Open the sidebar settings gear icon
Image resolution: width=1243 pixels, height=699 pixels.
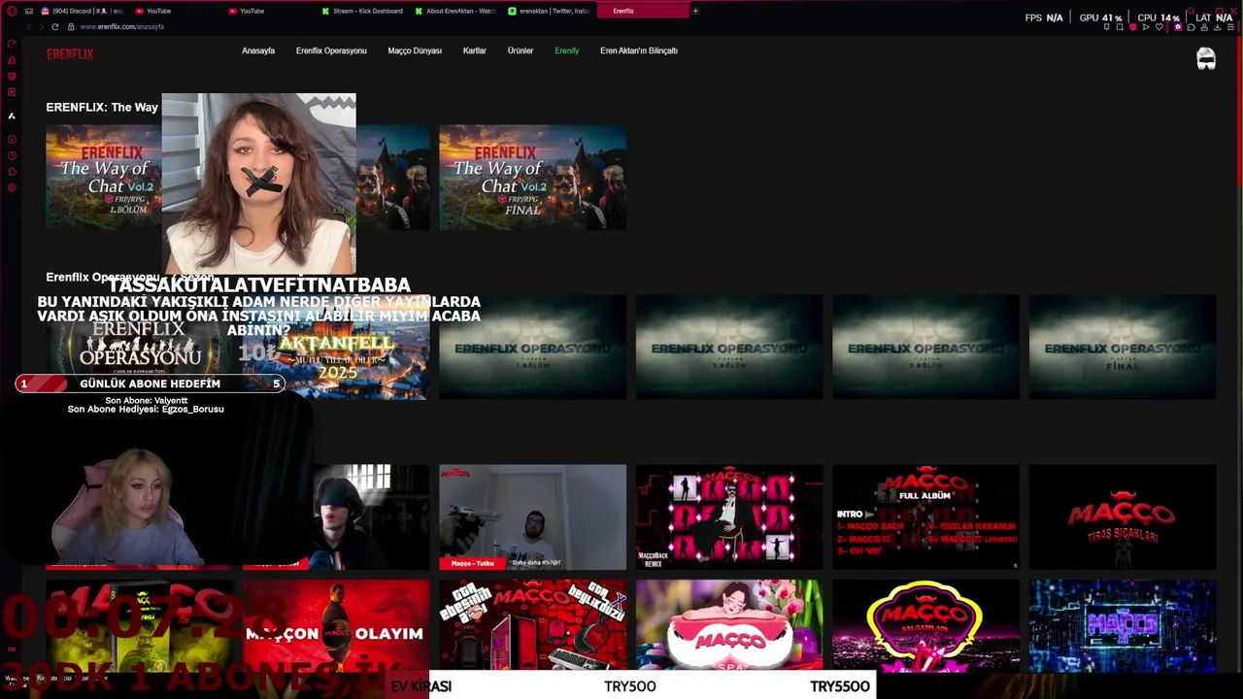coord(12,187)
